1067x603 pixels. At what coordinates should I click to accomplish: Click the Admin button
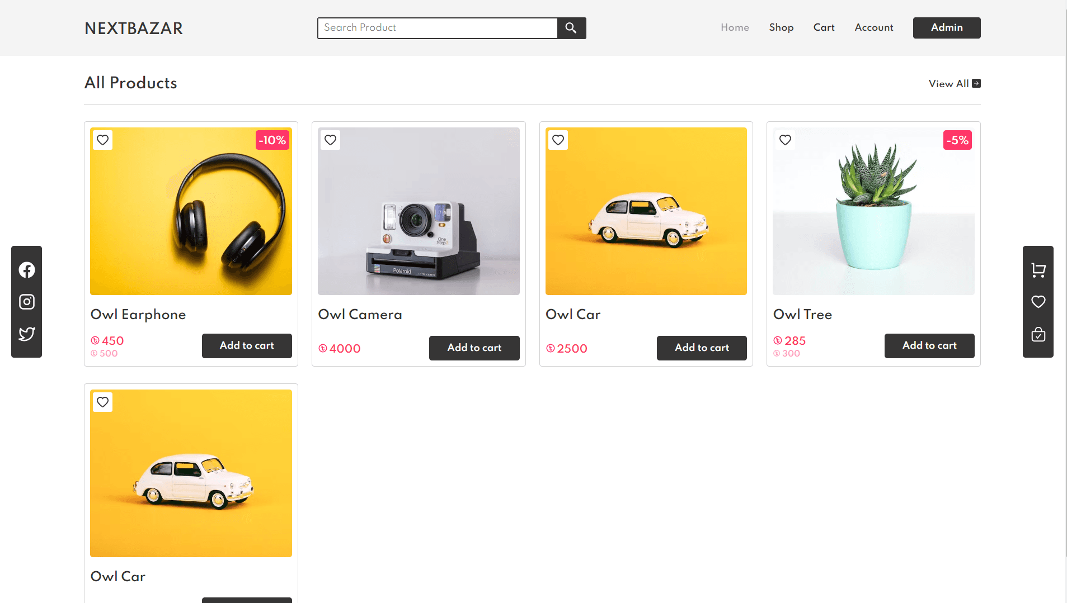click(x=946, y=28)
